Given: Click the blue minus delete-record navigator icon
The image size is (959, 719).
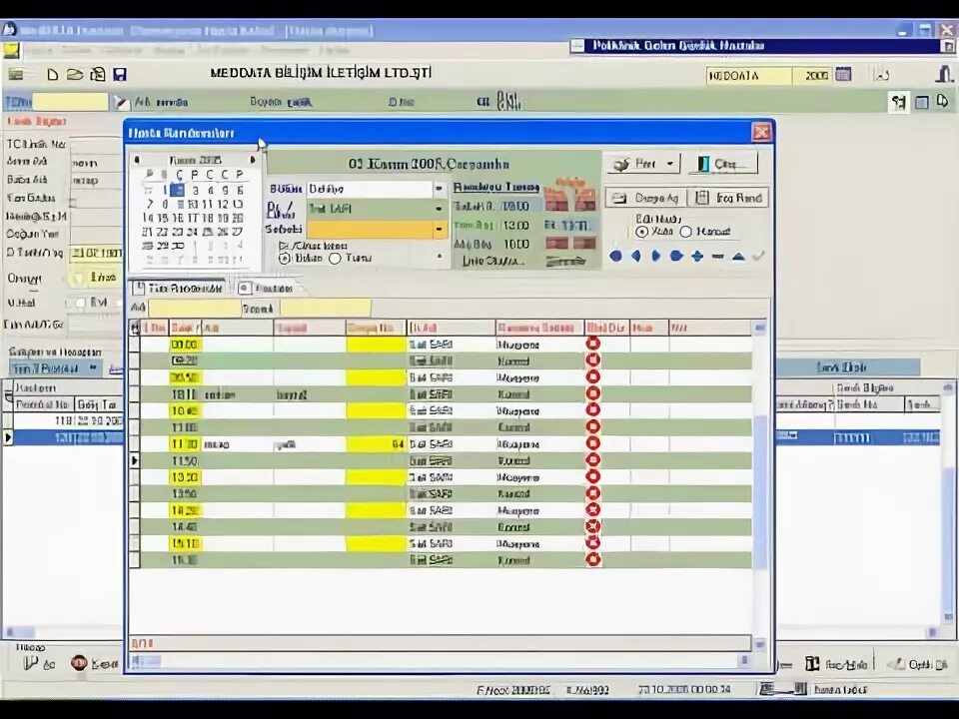Looking at the screenshot, I should [718, 257].
